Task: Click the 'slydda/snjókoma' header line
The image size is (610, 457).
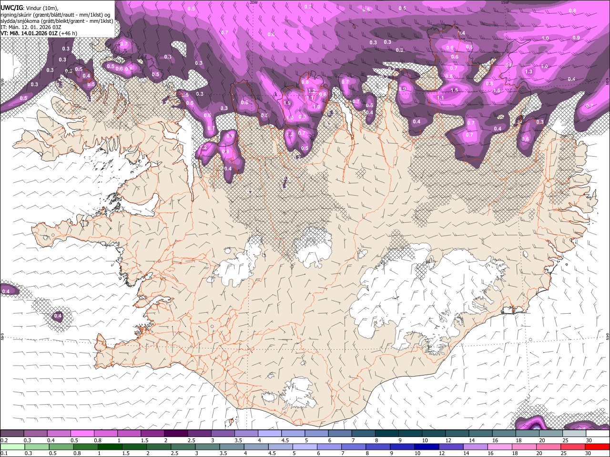Action: pos(57,21)
